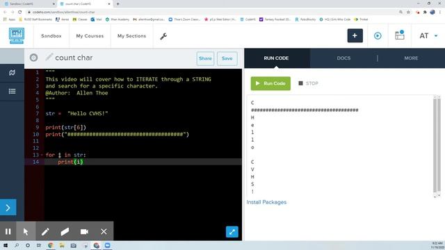Click the dark plus create button
445x250 pixels.
[355, 35]
